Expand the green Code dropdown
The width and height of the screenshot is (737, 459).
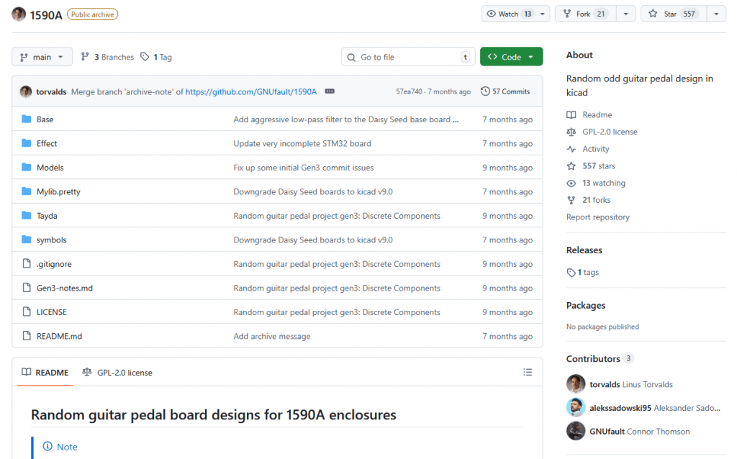[x=511, y=57]
